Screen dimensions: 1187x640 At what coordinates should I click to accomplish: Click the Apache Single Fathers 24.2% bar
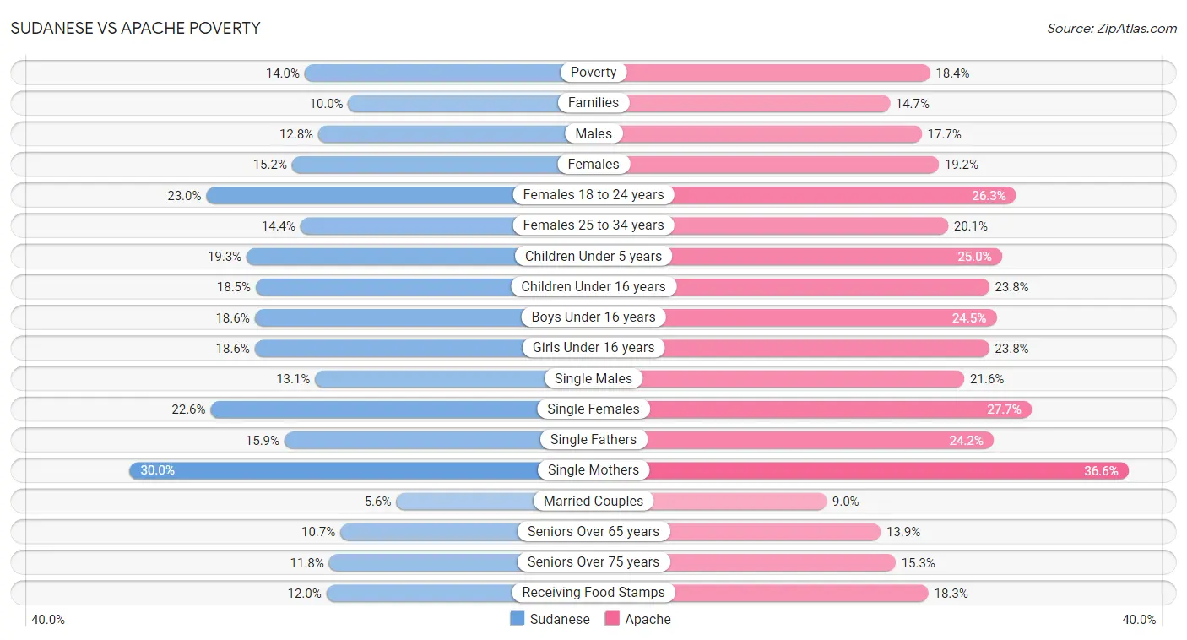[794, 440]
